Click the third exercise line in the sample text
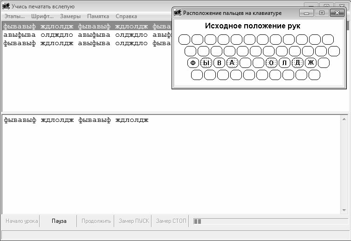The height and width of the screenshot is (241, 351). click(87, 43)
